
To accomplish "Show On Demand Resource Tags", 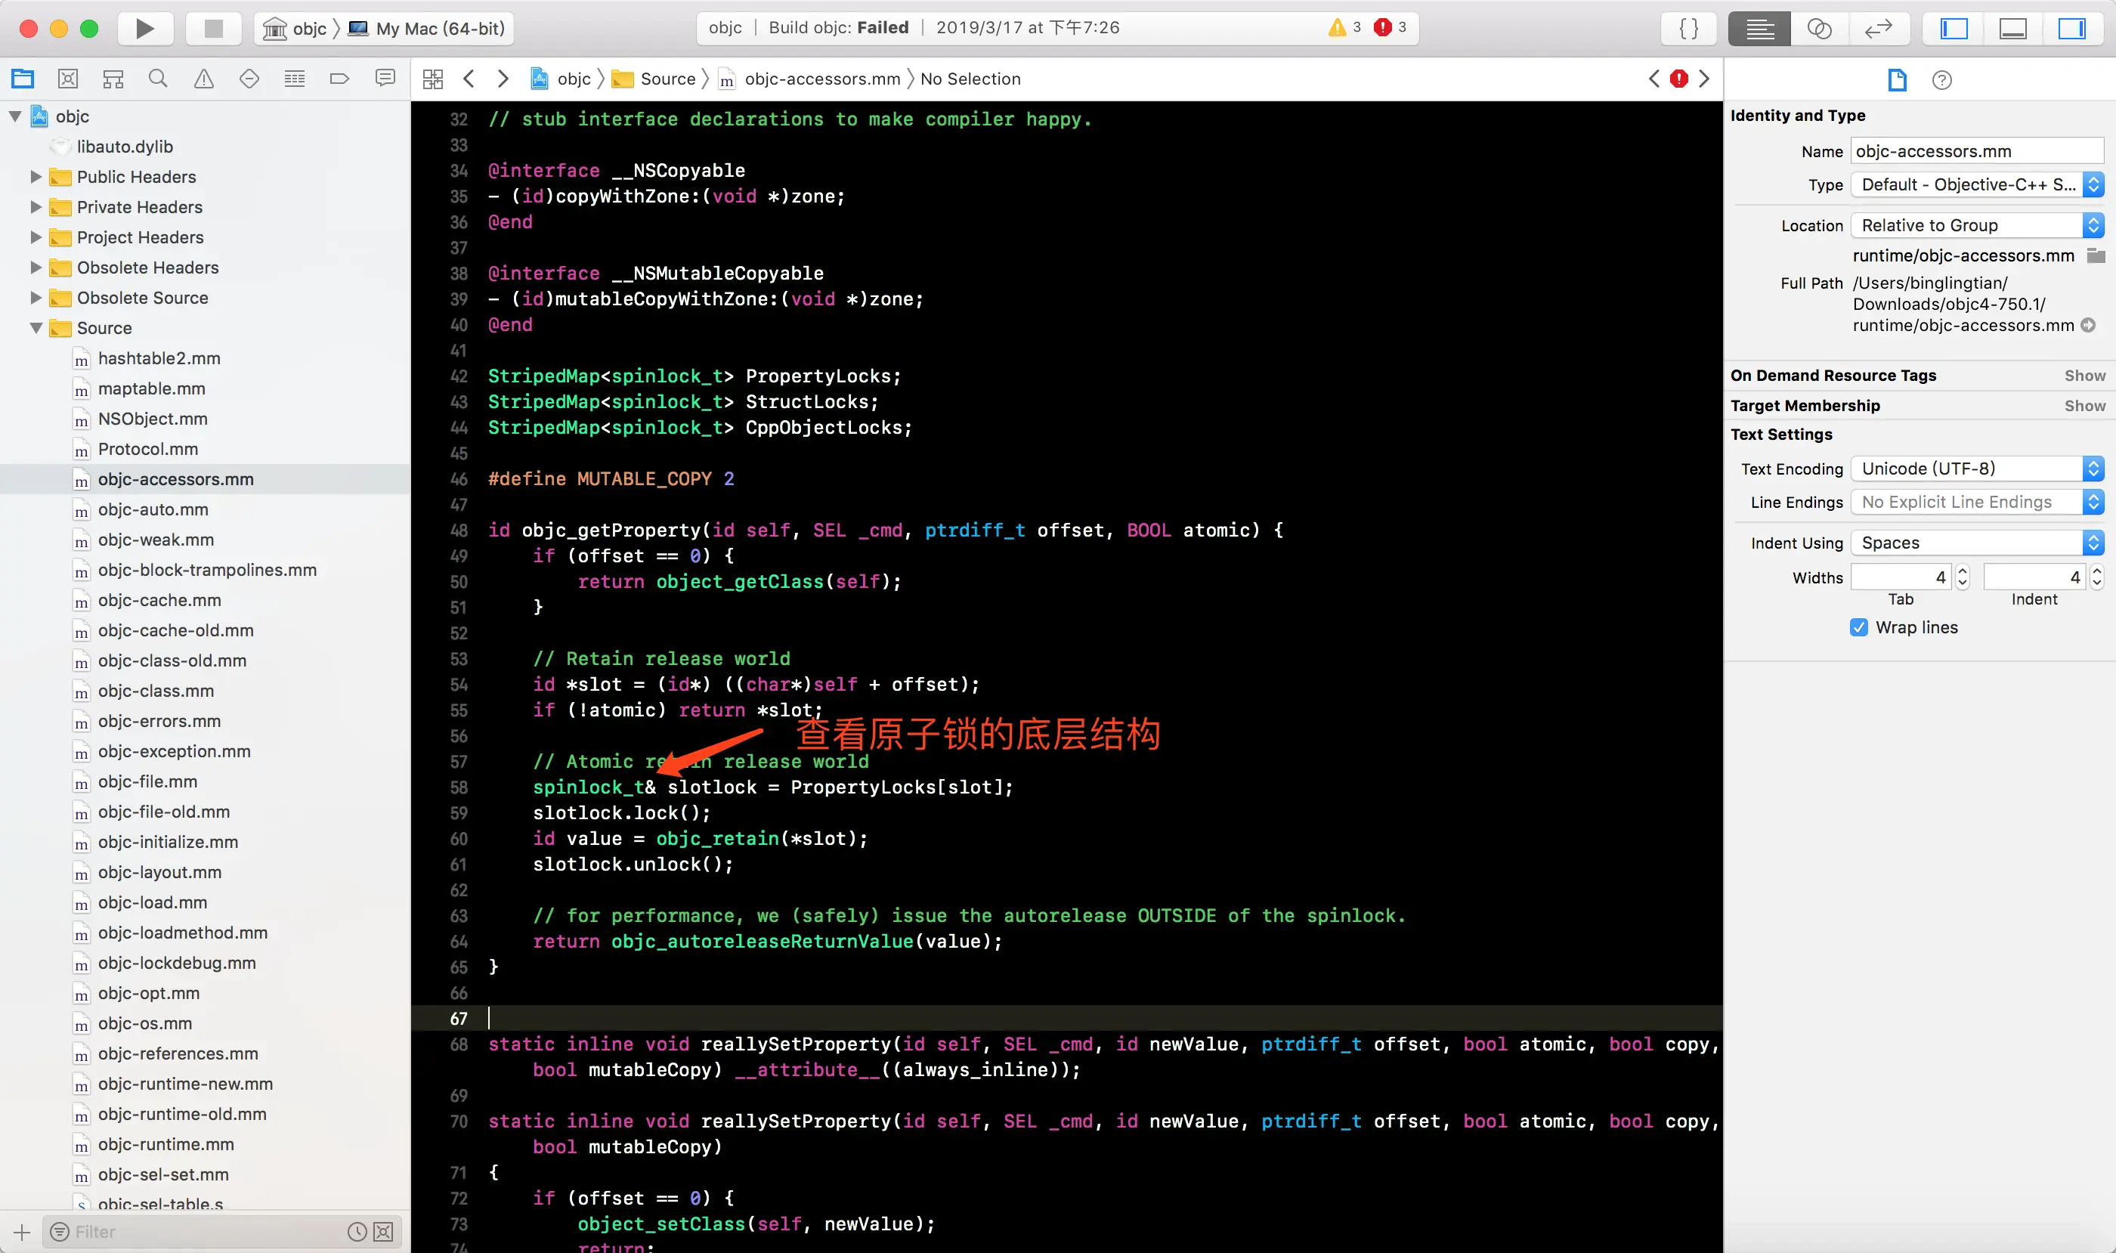I will [2084, 376].
